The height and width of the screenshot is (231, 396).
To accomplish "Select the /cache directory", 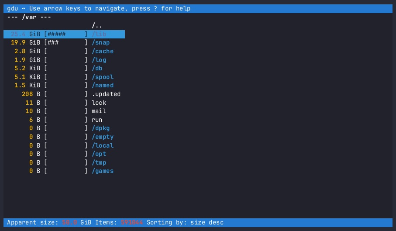I will [x=103, y=51].
